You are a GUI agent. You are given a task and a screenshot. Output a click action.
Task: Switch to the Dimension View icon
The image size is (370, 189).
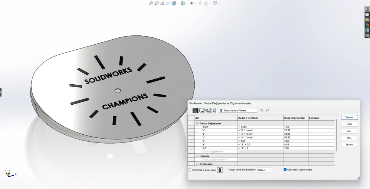coord(207,110)
